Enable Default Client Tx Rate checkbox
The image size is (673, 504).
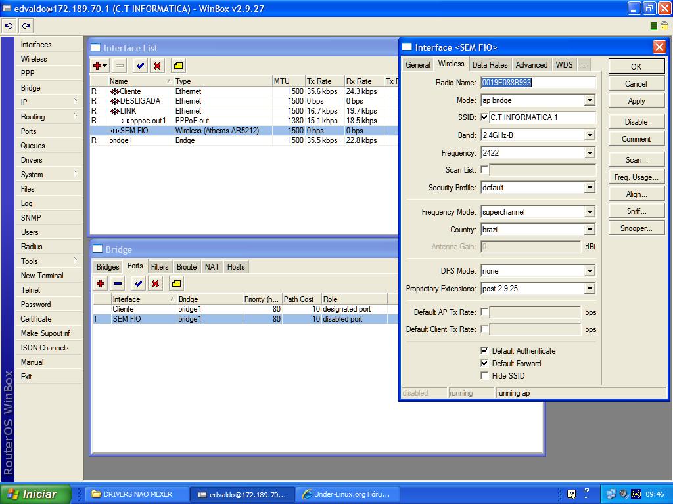point(484,329)
